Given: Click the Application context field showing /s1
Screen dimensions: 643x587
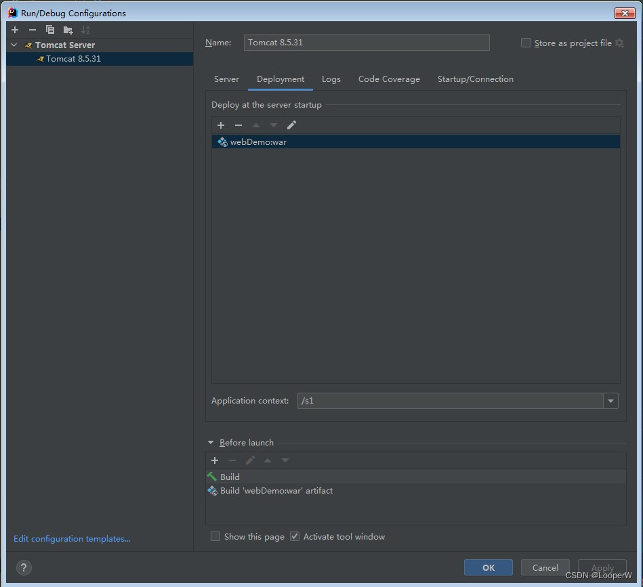Looking at the screenshot, I should (451, 401).
